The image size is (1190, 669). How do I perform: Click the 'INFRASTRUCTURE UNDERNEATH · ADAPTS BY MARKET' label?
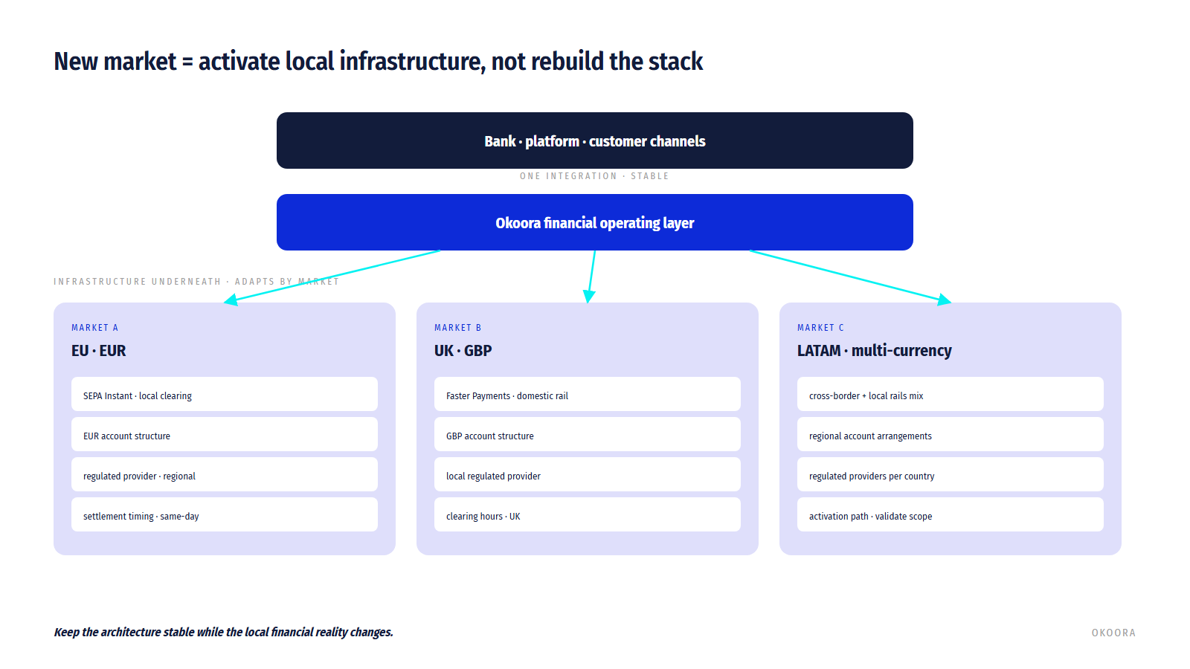(x=196, y=282)
